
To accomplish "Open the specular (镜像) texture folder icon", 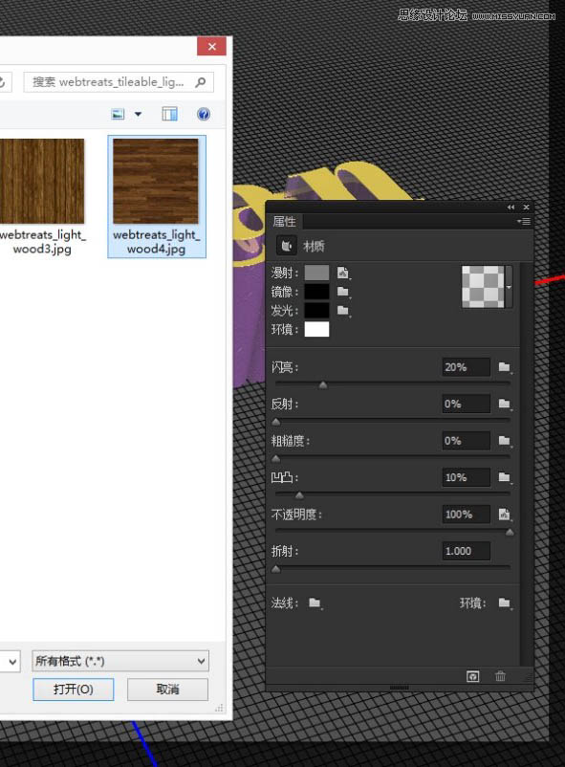I will pos(343,292).
